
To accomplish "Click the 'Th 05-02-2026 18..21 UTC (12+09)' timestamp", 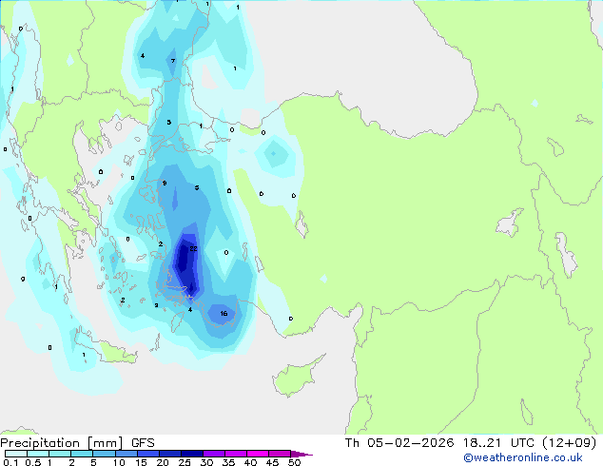I will pyautogui.click(x=471, y=443).
